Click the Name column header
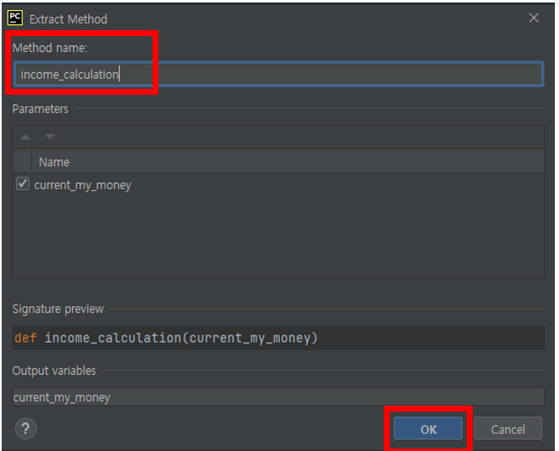 click(54, 163)
